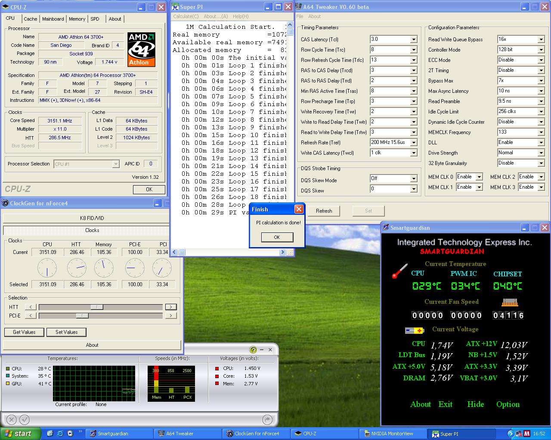Click the About button in ClockGen
The width and height of the screenshot is (551, 440).
pyautogui.click(x=92, y=345)
